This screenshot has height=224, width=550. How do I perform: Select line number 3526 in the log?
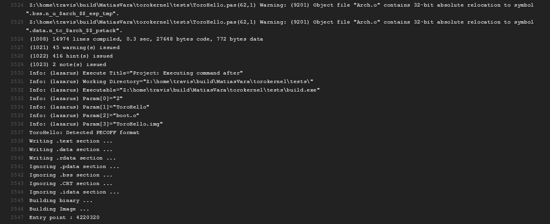(17, 39)
